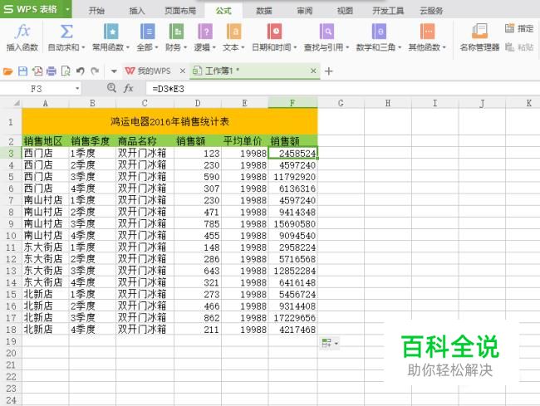This screenshot has height=406, width=540.
Task: Expand the WPS 表格 application menu arrow
Action: coord(67,9)
